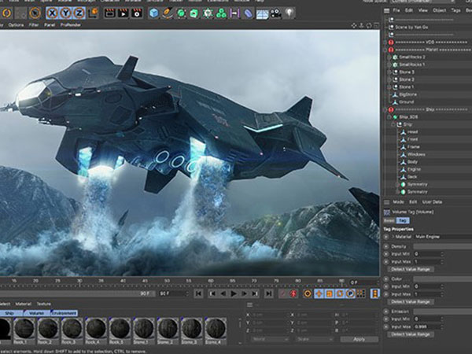
Task: Click the viewport move camera icon
Action: 354,26
